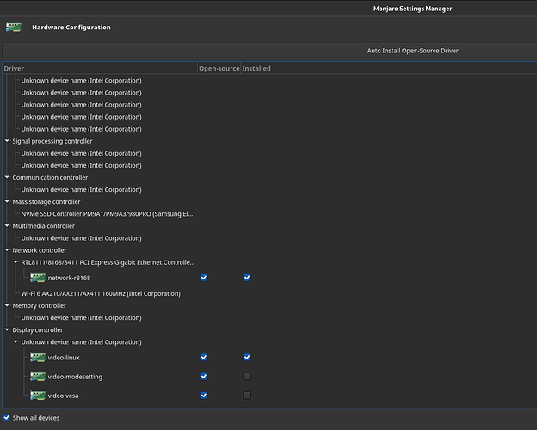Screen dimensions: 537x430
Task: Uncheck Show all devices checkbox
Action: coord(7,418)
